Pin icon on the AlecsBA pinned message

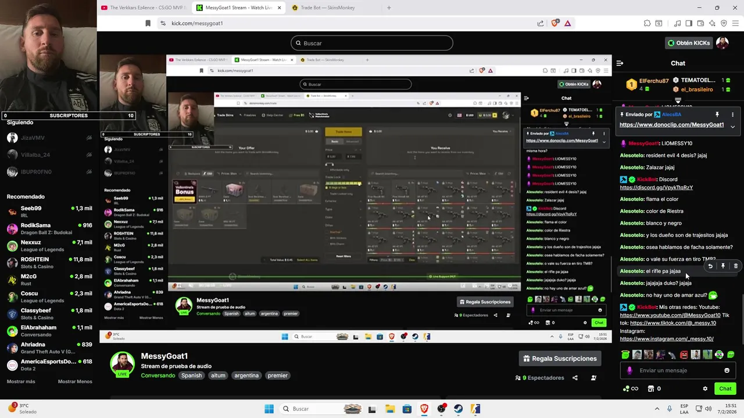(x=717, y=114)
